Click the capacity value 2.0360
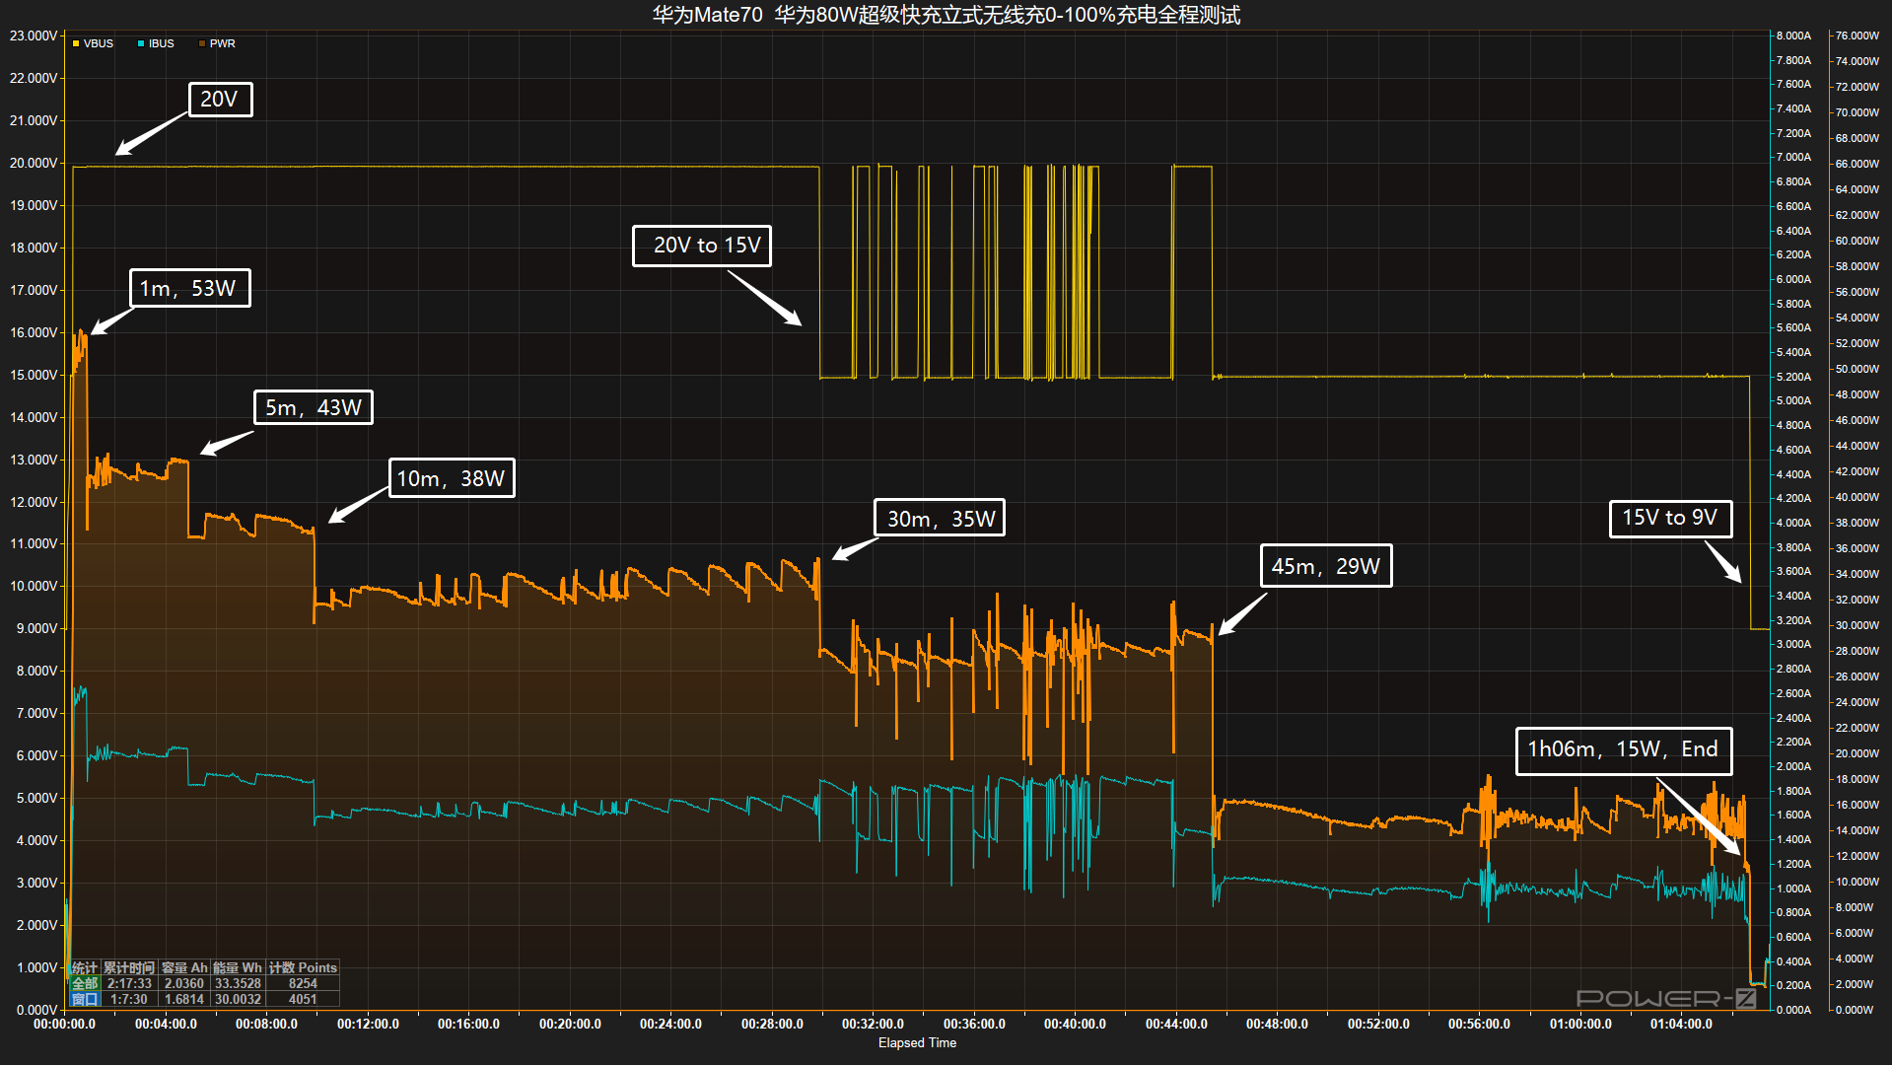This screenshot has width=1892, height=1066. (x=184, y=983)
